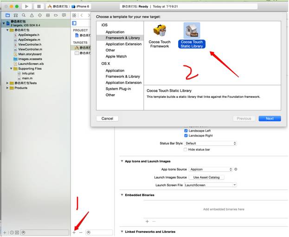The width and height of the screenshot is (289, 237).
Task: Open the Breakpoint navigator icon
Action: coord(56,15)
